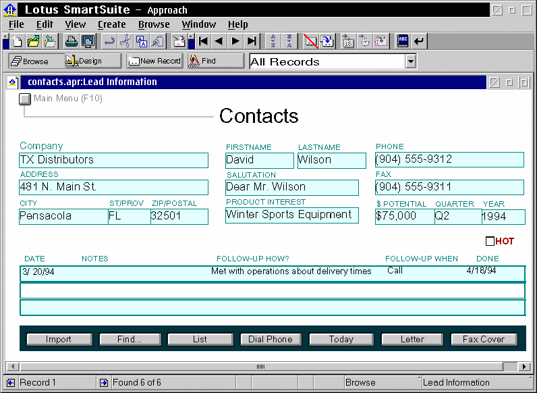Expand the All Records dropdown
This screenshot has width=537, height=393.
(410, 61)
